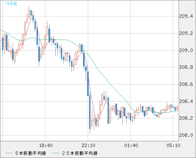The width and height of the screenshot is (196, 158).
Task: Click the 208.0 price axis label
Action: 186,135
